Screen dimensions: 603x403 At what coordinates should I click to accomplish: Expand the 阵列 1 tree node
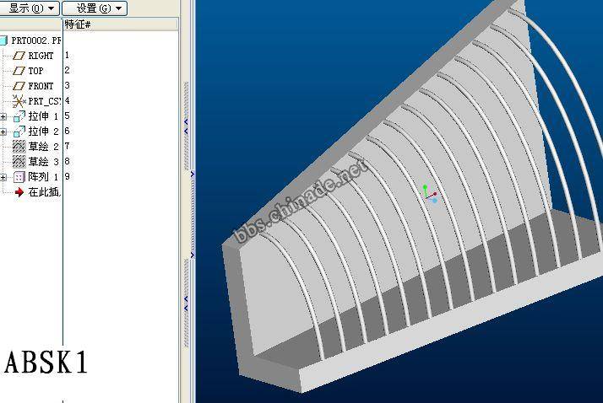tap(3, 177)
